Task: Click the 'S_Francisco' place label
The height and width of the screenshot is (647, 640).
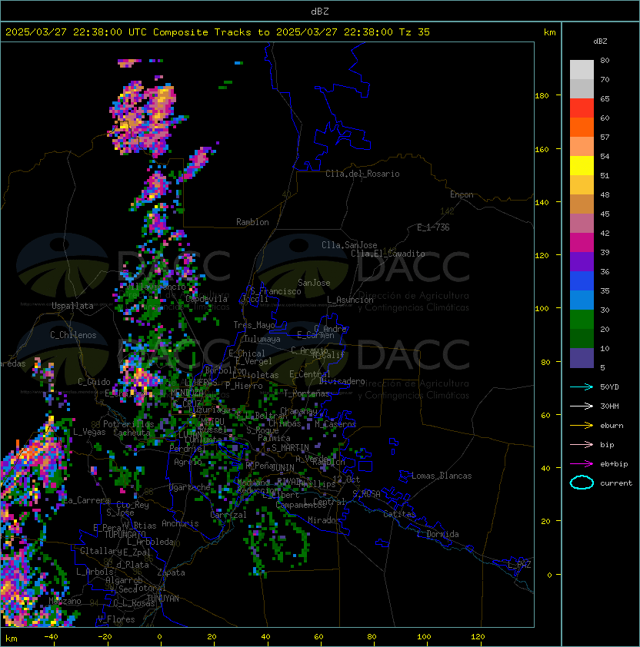Action: click(275, 291)
